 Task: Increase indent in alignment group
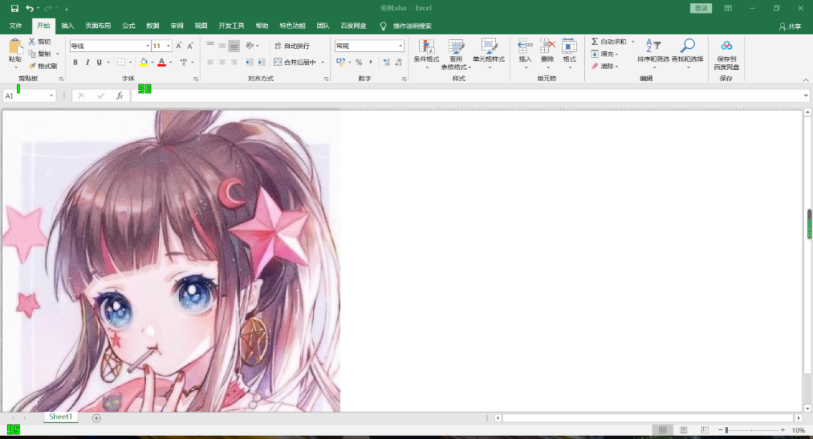261,62
